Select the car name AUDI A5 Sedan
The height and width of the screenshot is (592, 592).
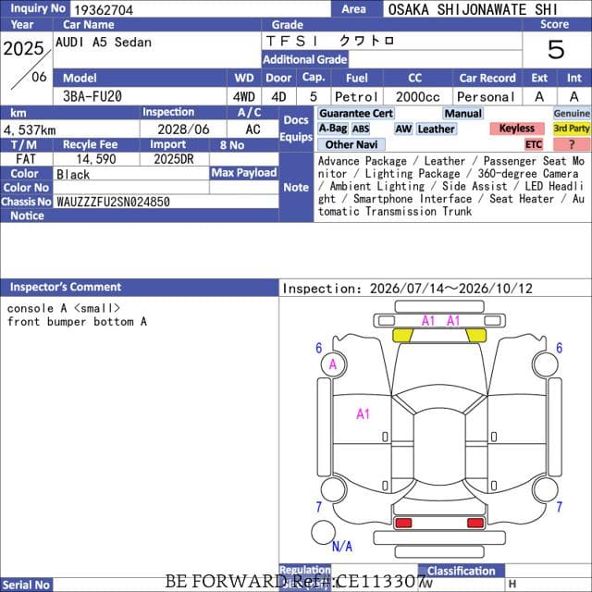(x=104, y=42)
